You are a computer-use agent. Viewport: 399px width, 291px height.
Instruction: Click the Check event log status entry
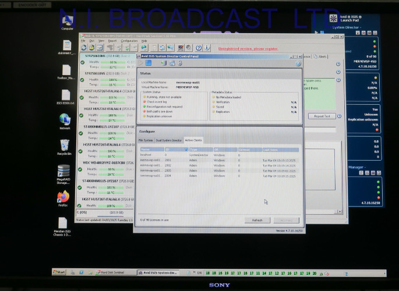point(155,102)
